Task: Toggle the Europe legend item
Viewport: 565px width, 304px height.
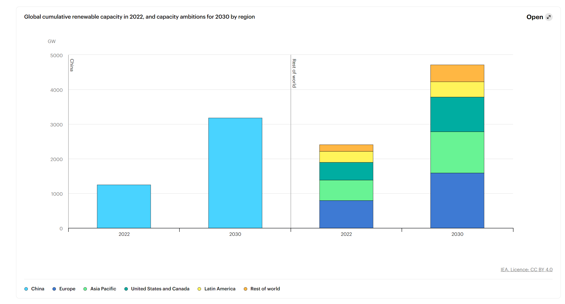Action: (x=67, y=289)
